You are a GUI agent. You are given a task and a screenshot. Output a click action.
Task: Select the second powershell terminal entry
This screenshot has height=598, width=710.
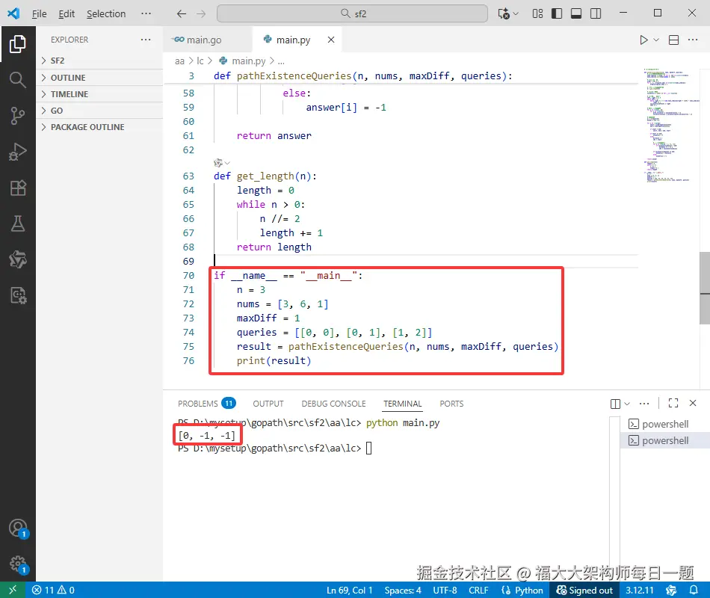[x=665, y=440]
